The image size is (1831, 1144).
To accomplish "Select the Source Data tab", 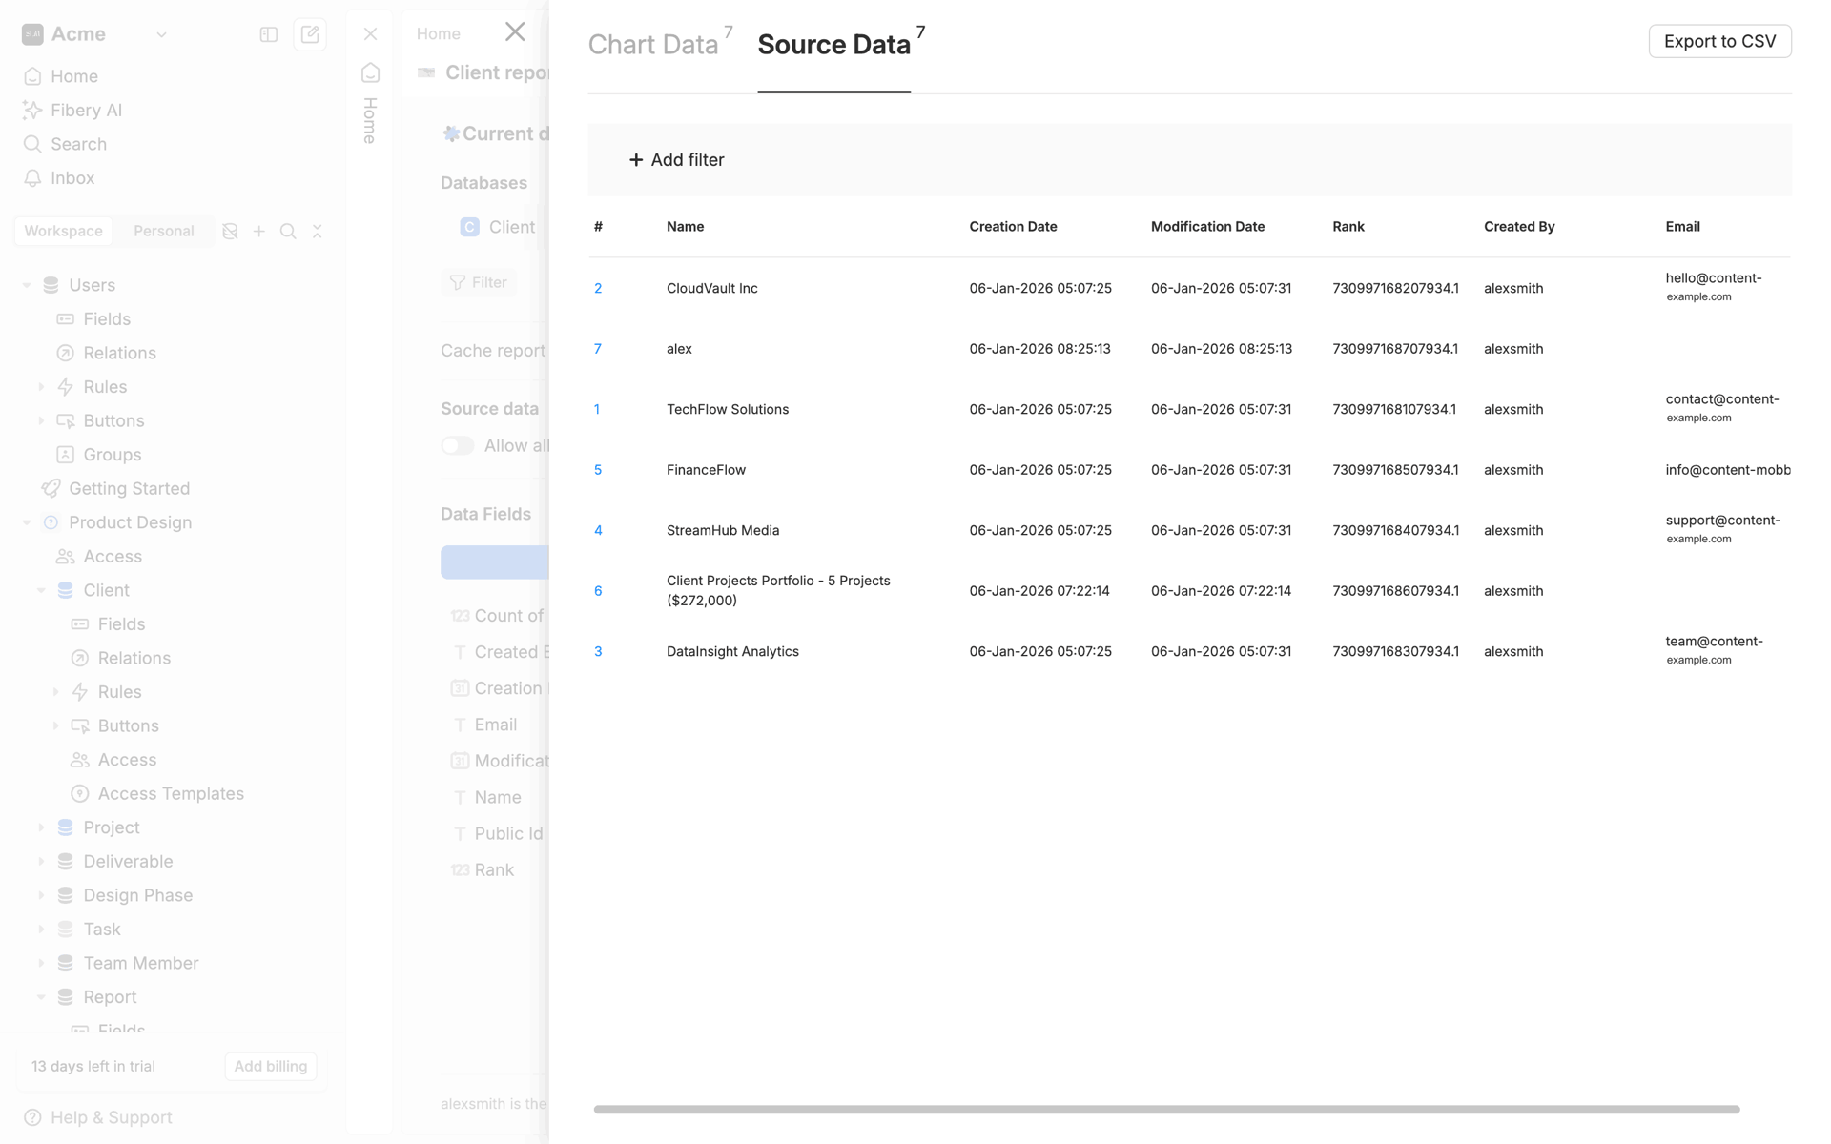I will point(833,45).
